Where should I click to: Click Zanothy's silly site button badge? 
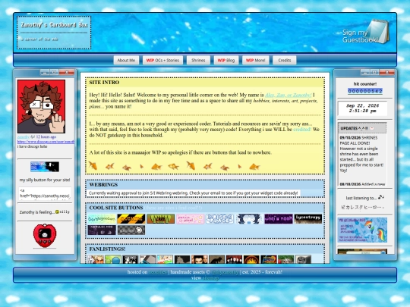pos(45,167)
